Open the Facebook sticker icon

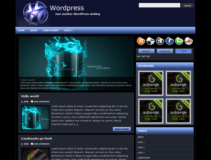(169, 41)
